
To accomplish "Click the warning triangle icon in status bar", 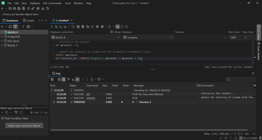I will coord(236,138).
